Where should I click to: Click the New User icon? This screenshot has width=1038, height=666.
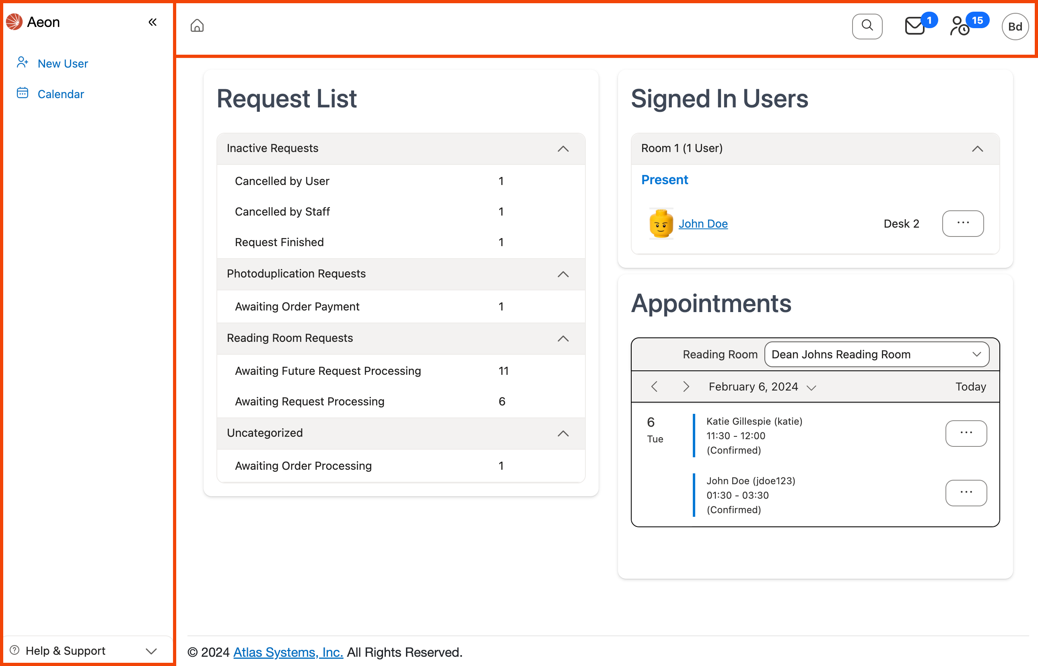coord(23,63)
